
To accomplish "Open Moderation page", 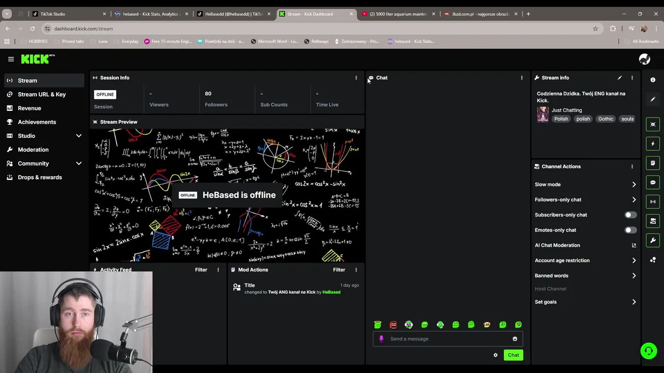I will pyautogui.click(x=44, y=150).
